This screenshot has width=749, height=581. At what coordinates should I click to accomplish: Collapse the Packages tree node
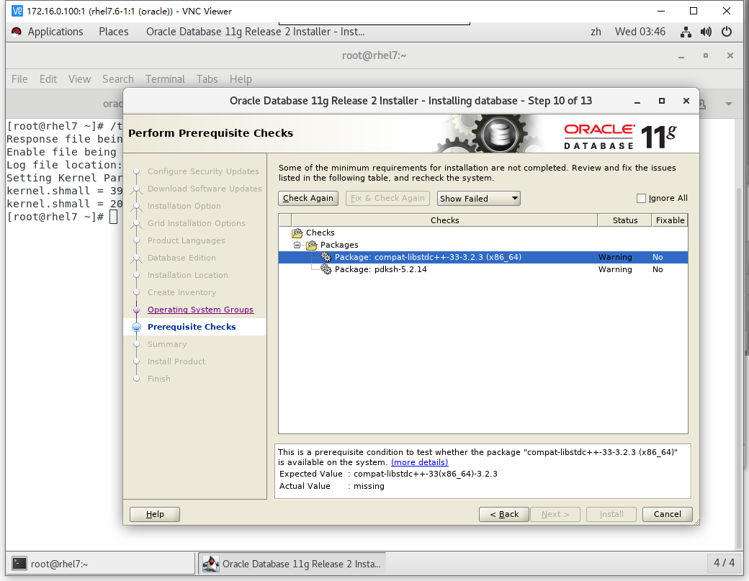297,245
